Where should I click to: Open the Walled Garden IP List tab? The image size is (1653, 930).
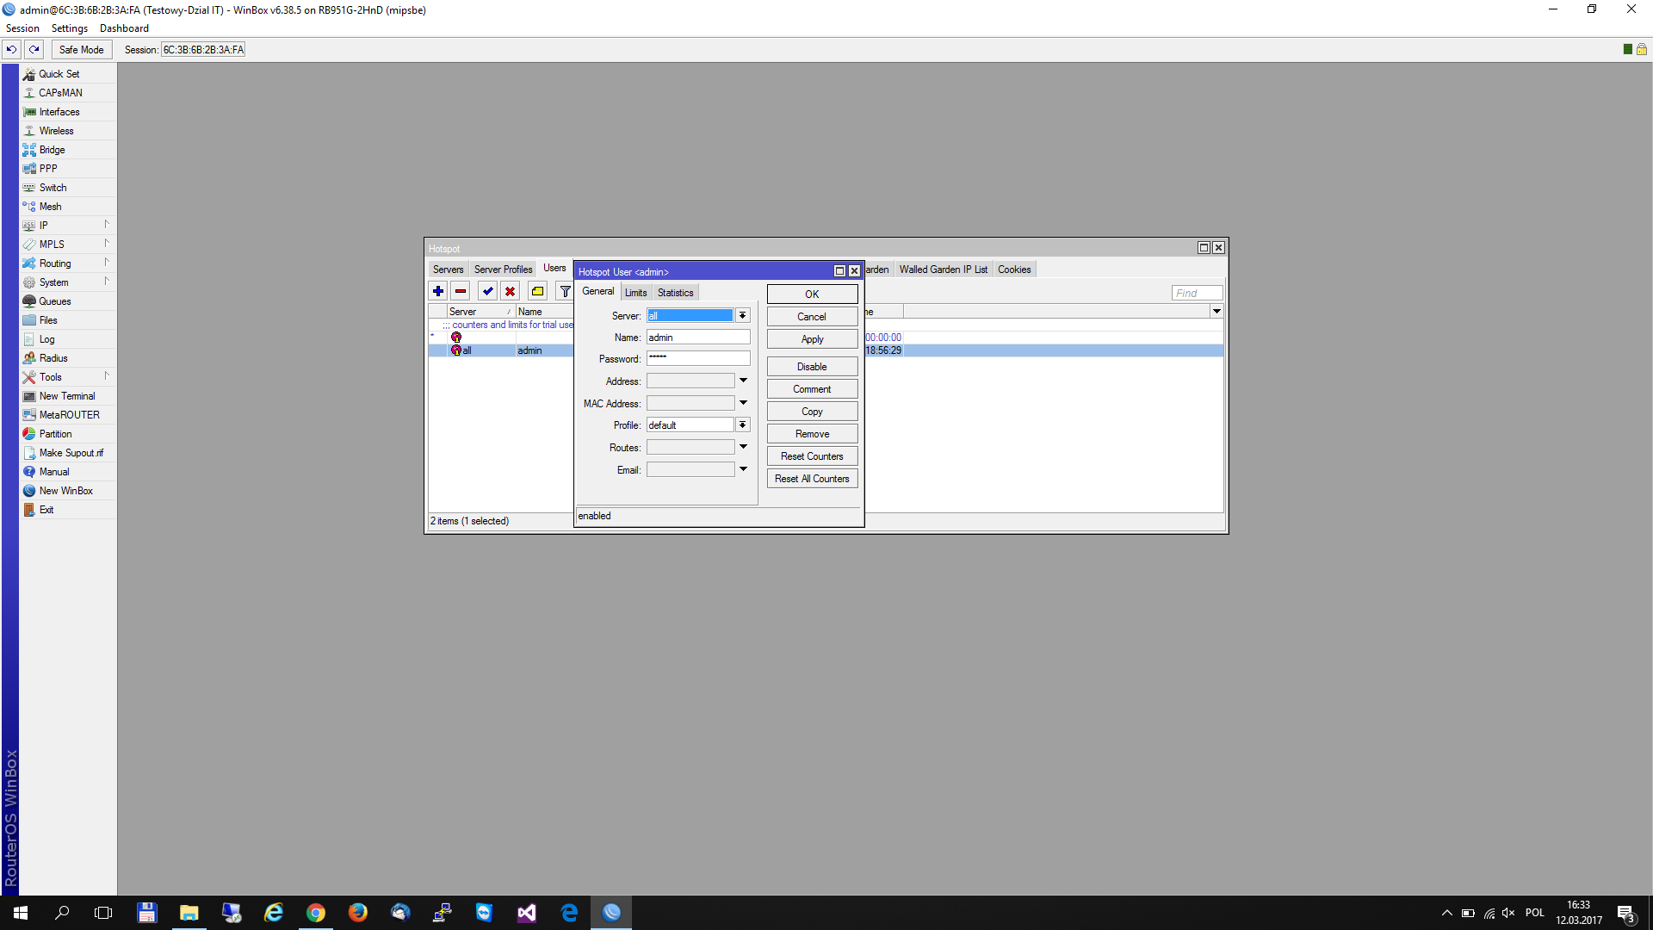click(x=943, y=270)
